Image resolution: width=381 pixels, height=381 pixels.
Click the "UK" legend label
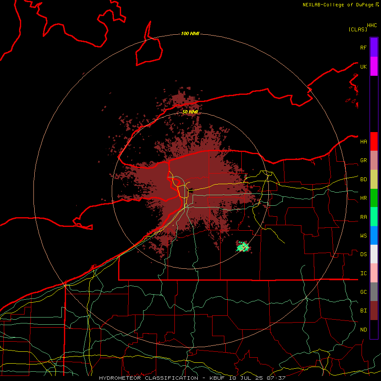click(363, 66)
